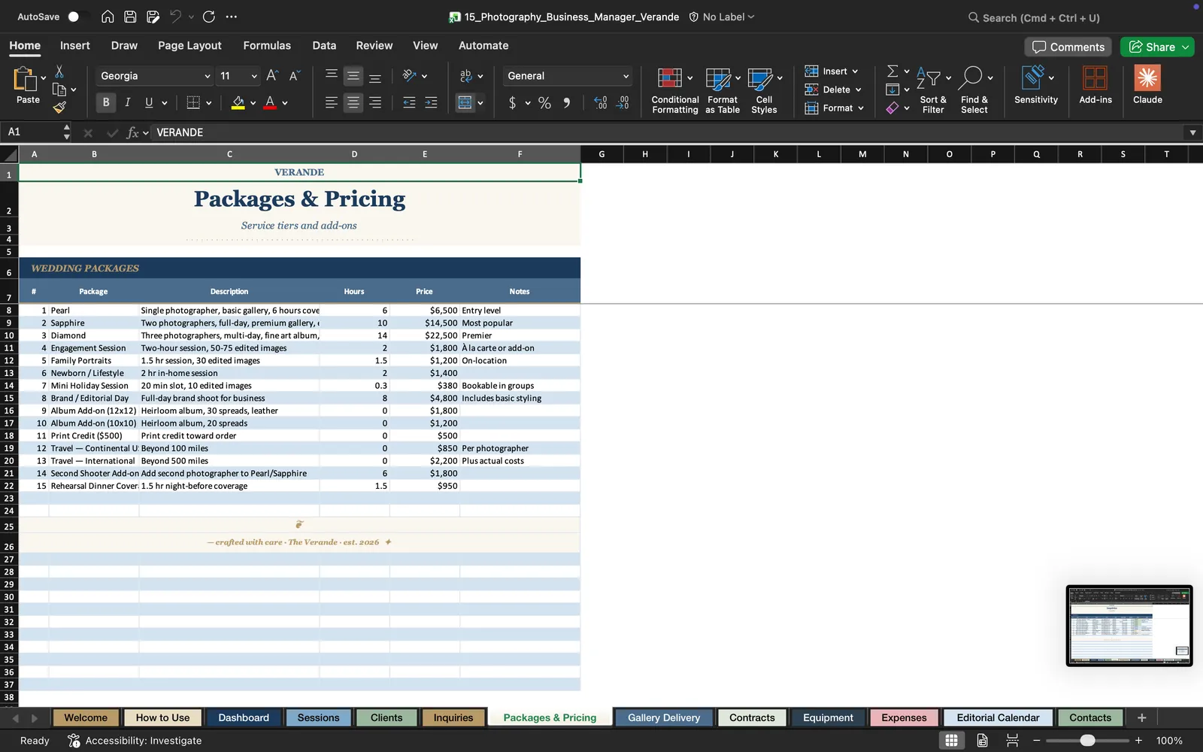Image resolution: width=1203 pixels, height=752 pixels.
Task: Align text to the top
Action: click(x=331, y=75)
